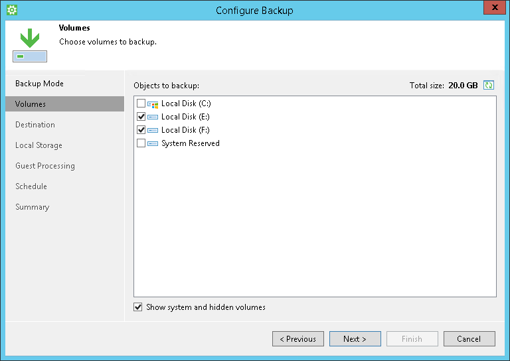Click the Local Disk (C:) Windows drive icon

pos(153,104)
